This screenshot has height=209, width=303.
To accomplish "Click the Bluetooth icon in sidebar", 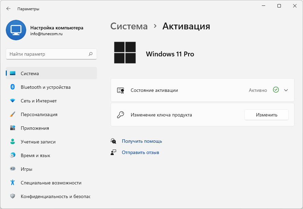I will tap(13, 87).
